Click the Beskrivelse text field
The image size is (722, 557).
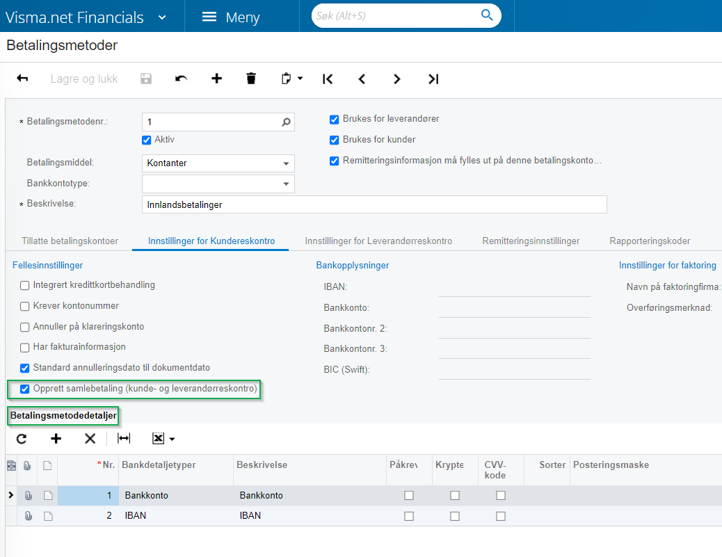coord(374,204)
